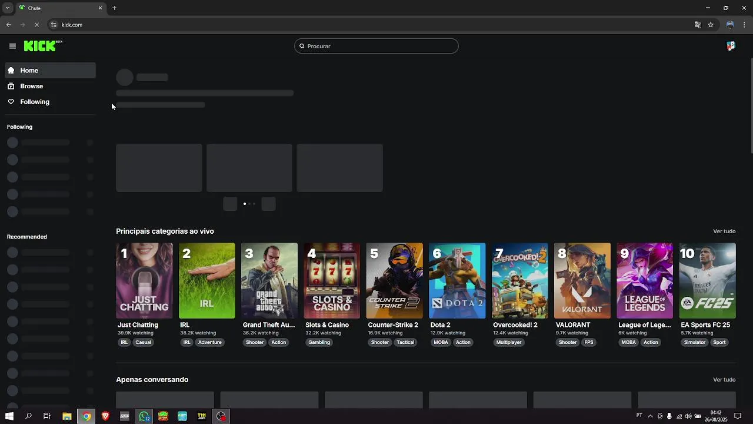The width and height of the screenshot is (753, 424).
Task: Click the Tactical tag under Counter-Strike 2
Action: [405, 342]
